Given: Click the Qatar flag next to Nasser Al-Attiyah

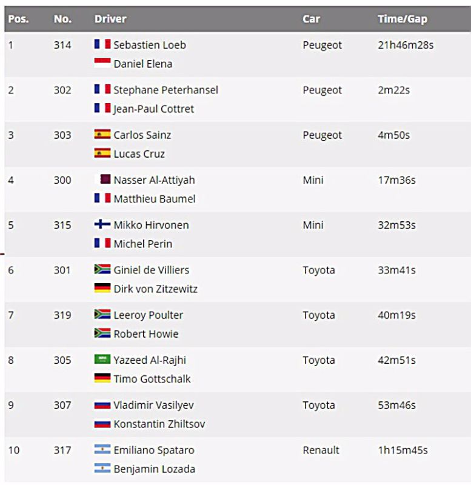Looking at the screenshot, I should coord(102,179).
